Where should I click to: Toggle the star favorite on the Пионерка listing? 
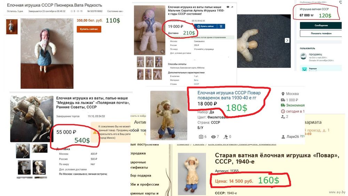tap(71, 11)
